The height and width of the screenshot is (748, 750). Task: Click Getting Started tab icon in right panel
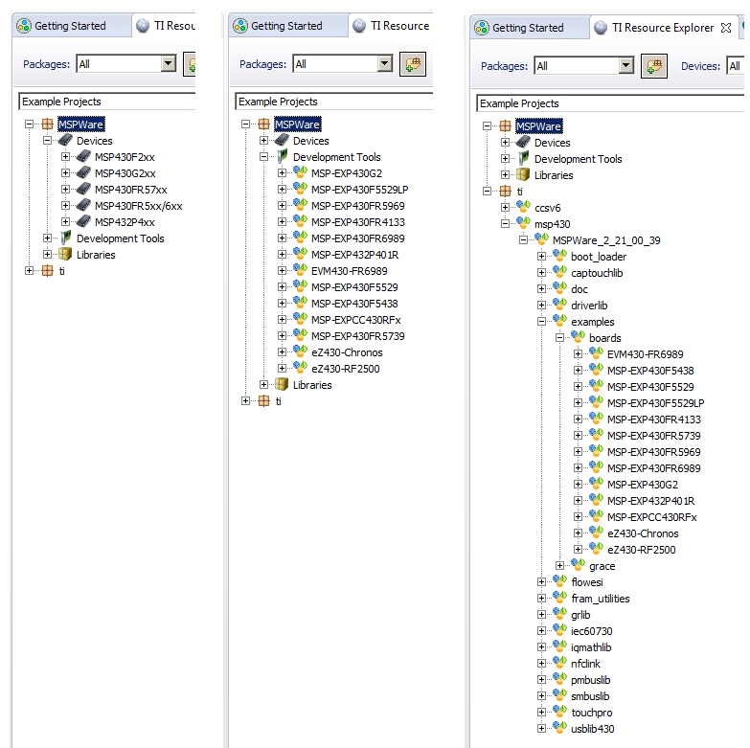point(482,28)
